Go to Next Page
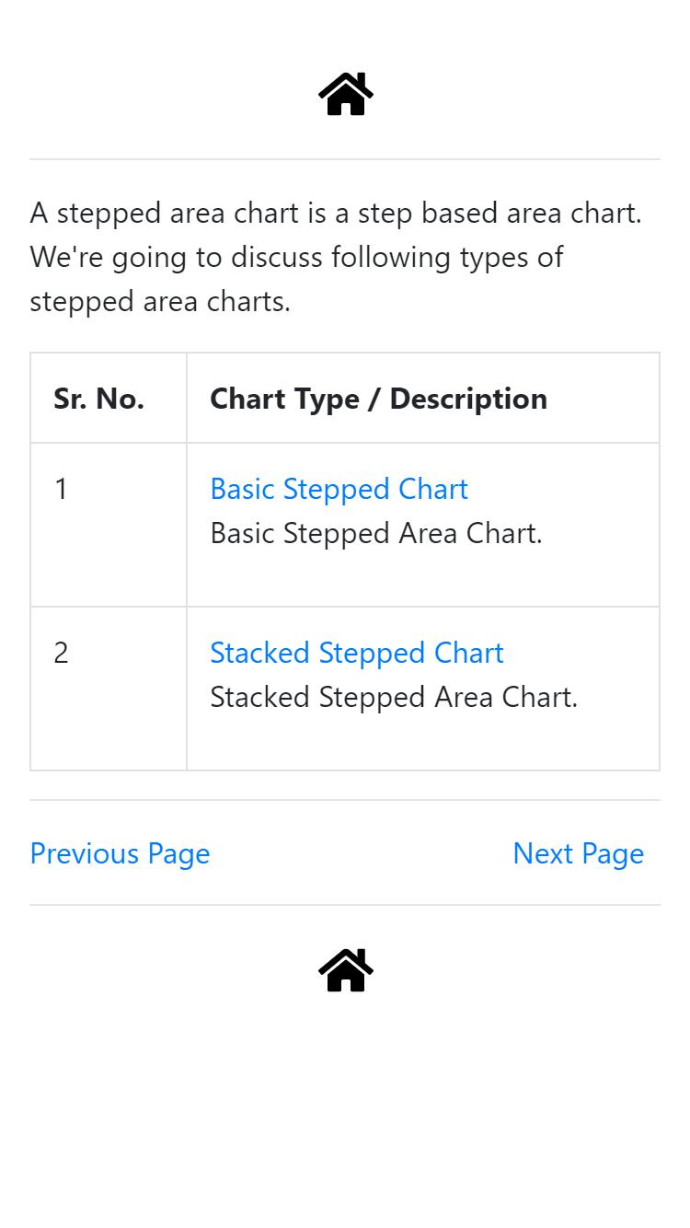 pos(578,853)
